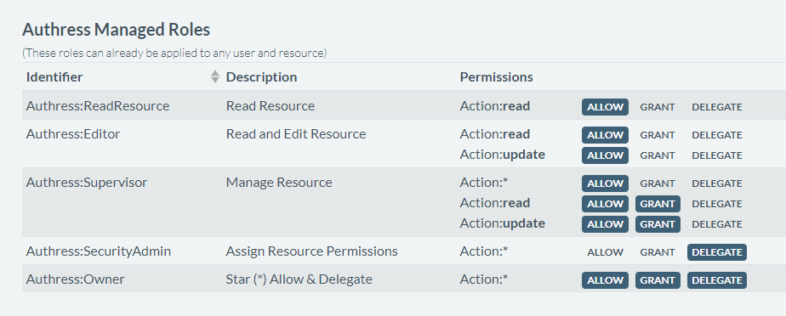This screenshot has height=316, width=786.
Task: Toggle DELEGATE for Supervisor update action
Action: [717, 224]
